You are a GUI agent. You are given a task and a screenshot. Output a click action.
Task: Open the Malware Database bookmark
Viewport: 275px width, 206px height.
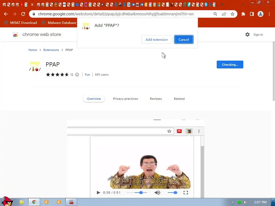point(59,23)
